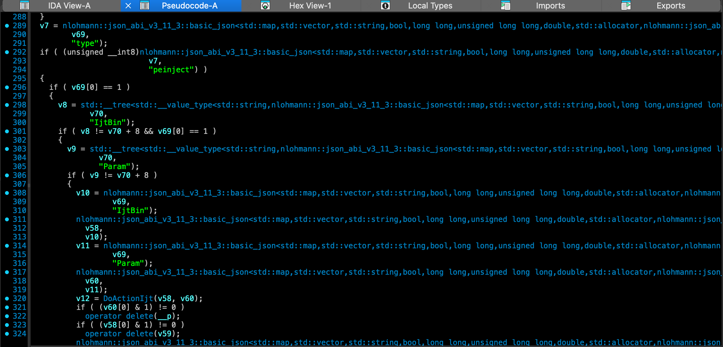723x347 pixels.
Task: Toggle breakpoint dot at line 324
Action: point(7,334)
